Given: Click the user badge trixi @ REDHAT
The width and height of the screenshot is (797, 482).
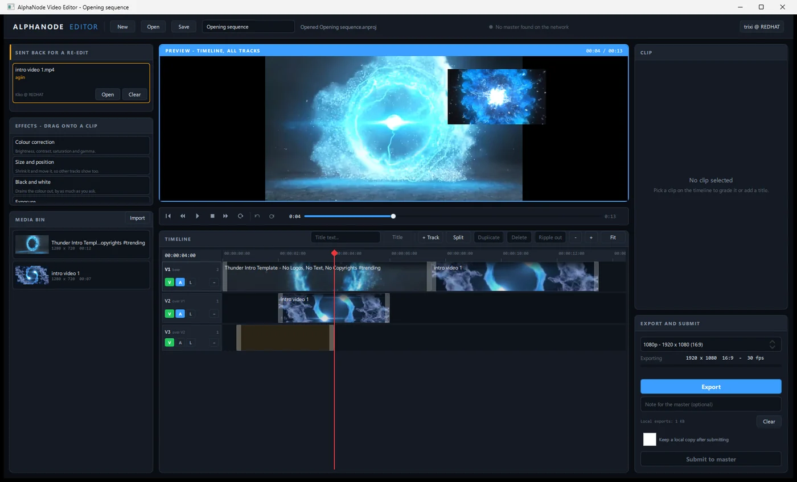Looking at the screenshot, I should point(762,27).
